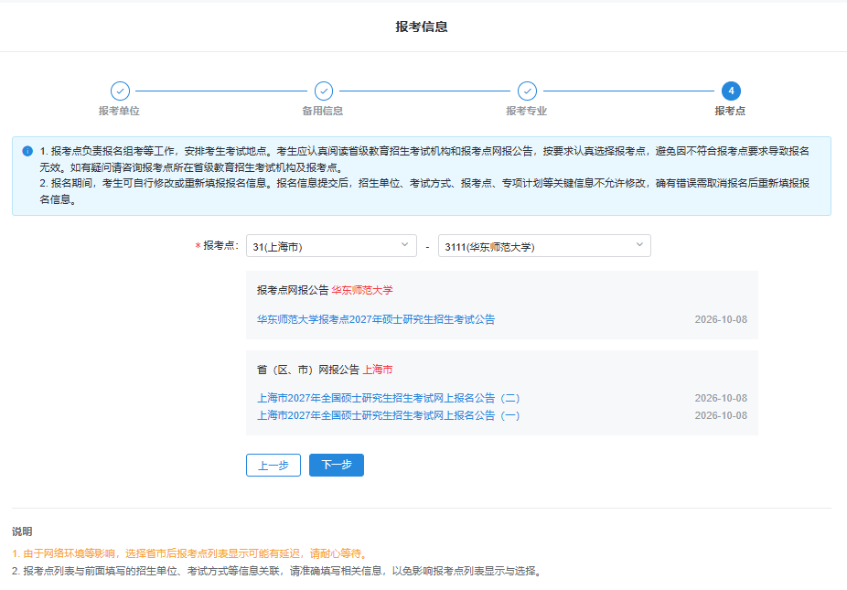Viewport: 847px width, 590px height.
Task: Click the 说明 heading
Action: [22, 531]
